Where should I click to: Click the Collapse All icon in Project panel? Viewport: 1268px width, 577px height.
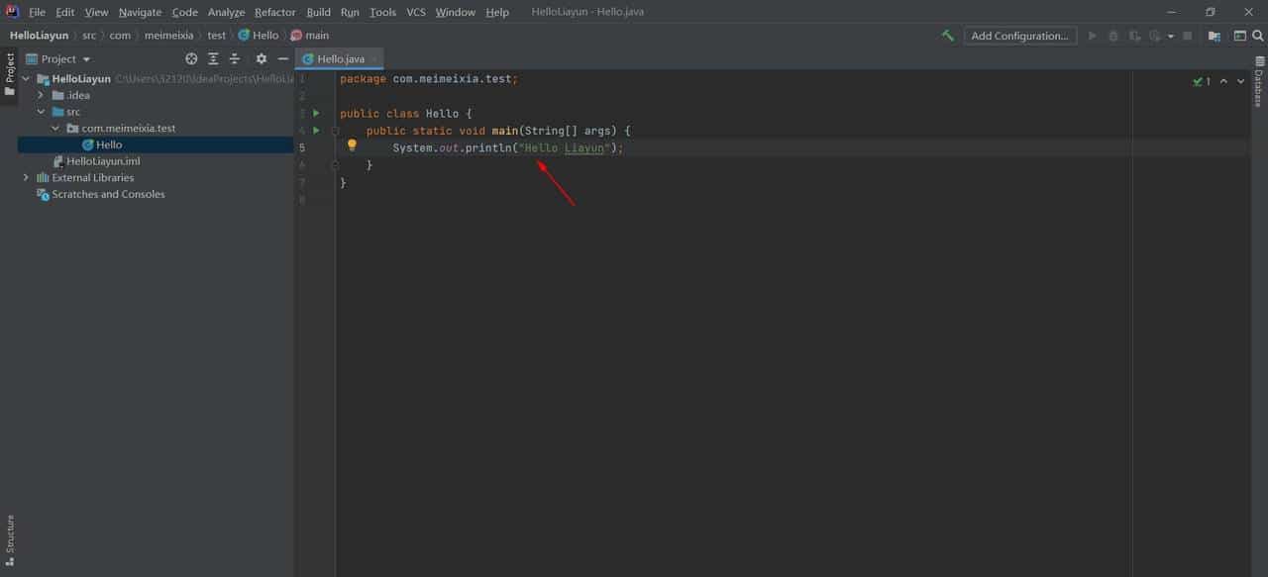[235, 58]
